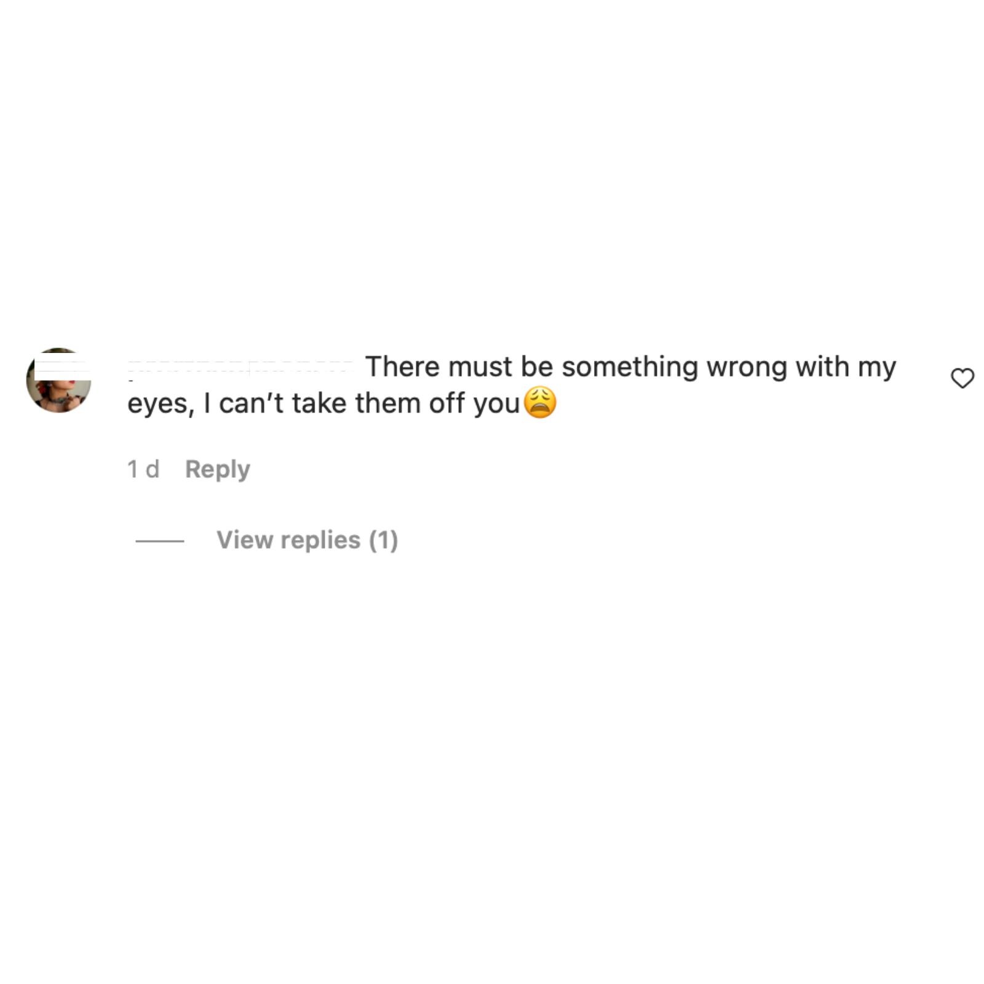Viewport: 984px width, 984px height.
Task: Click the word "replies" under the comment
Action: (321, 541)
